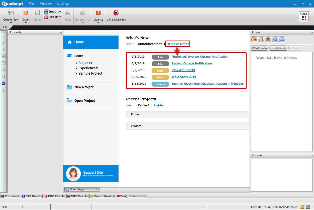Screen dimensions: 314x210
Task: Click the blue gear icon in left strip
Action: point(4,83)
